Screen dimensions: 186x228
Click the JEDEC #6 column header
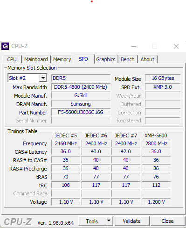(x=96, y=135)
